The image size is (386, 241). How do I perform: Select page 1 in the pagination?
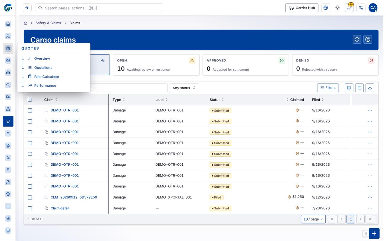point(351,219)
